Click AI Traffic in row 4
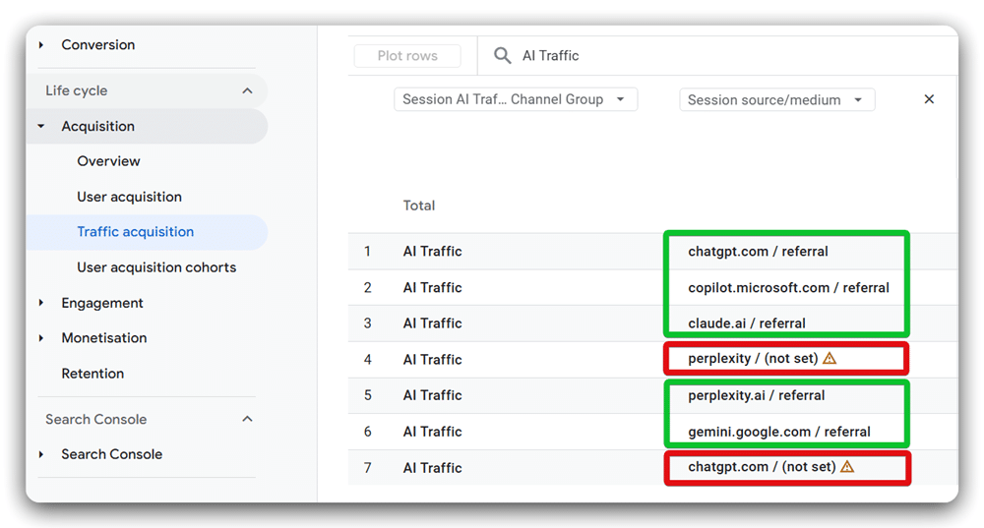984x528 pixels. click(432, 360)
